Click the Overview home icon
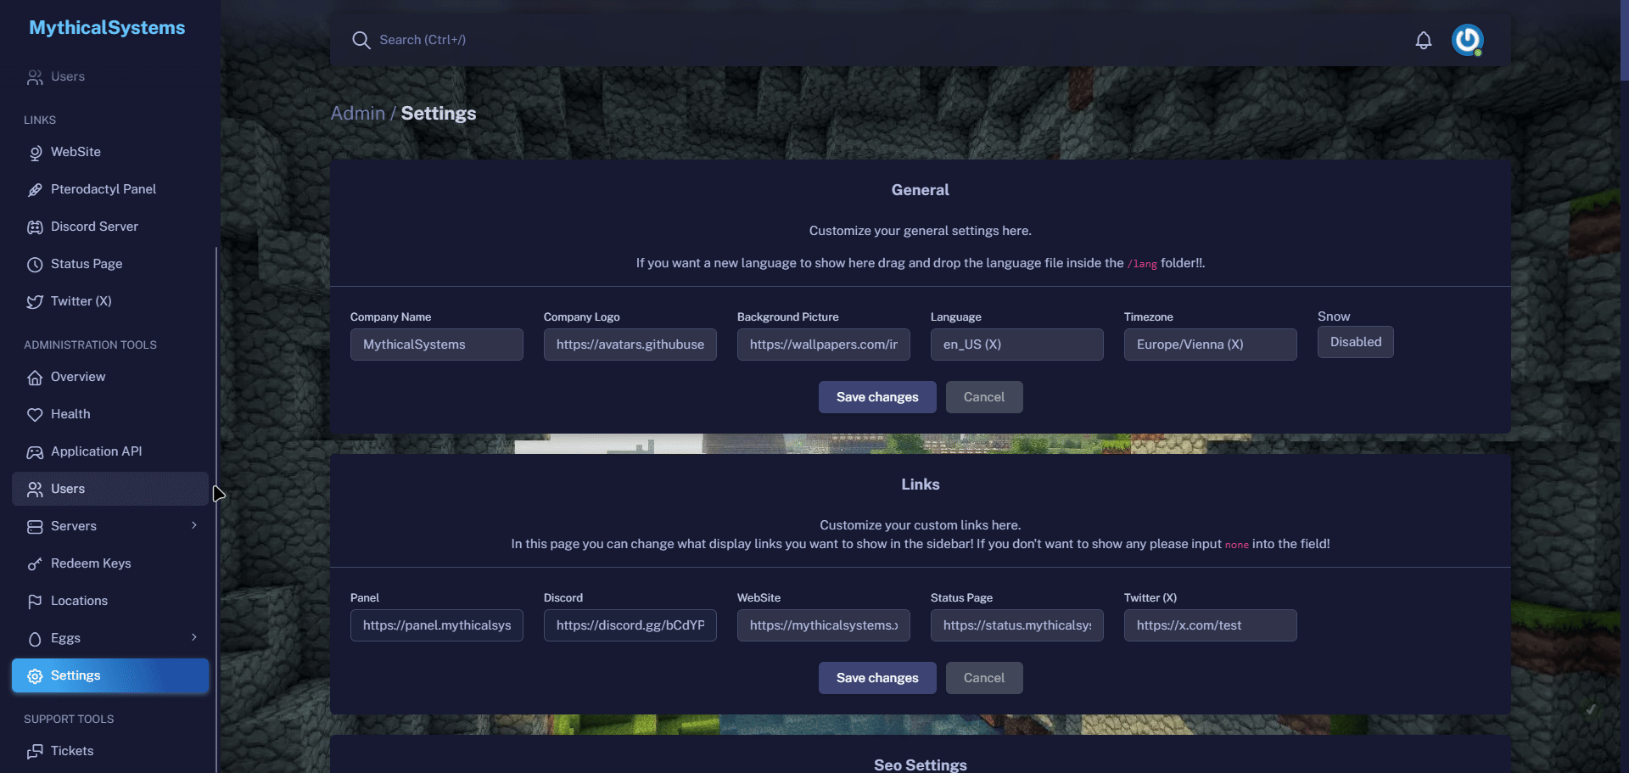The width and height of the screenshot is (1629, 773). [x=35, y=378]
